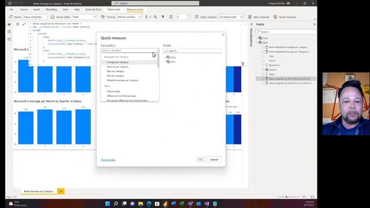Expand Dates table in Quick measure dialog

pyautogui.click(x=165, y=57)
